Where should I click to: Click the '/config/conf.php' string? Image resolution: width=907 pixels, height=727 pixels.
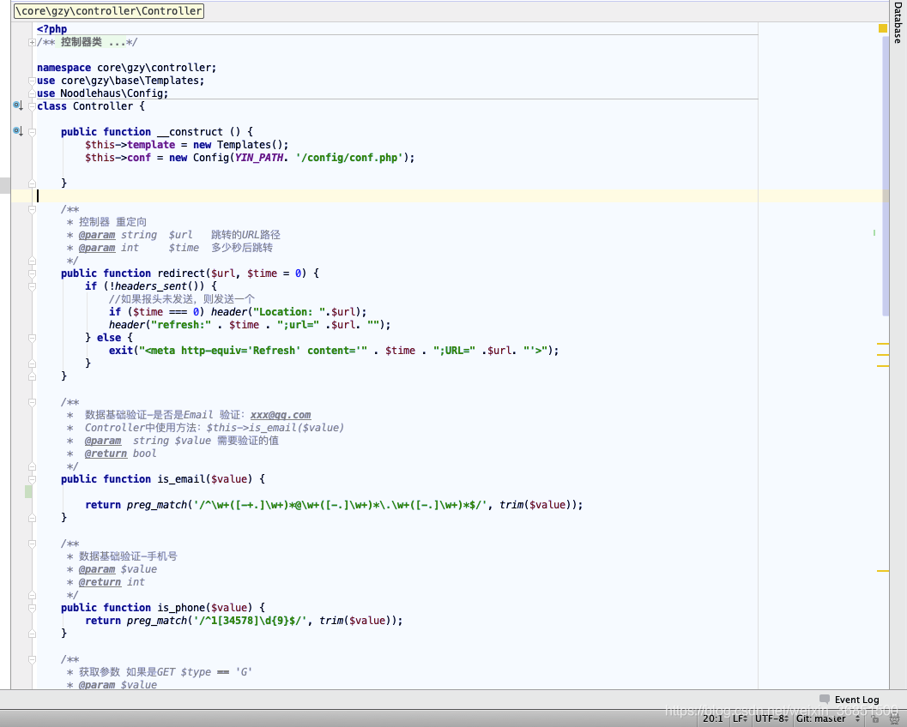click(348, 157)
